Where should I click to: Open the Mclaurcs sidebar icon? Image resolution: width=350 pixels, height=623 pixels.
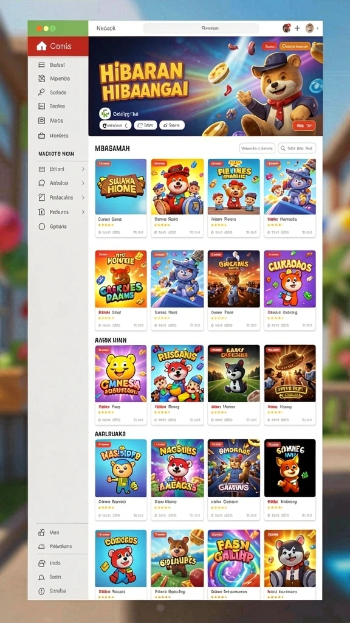(x=41, y=212)
